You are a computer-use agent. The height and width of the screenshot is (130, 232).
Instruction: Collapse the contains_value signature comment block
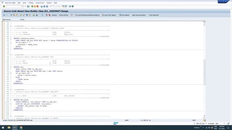[11, 26]
